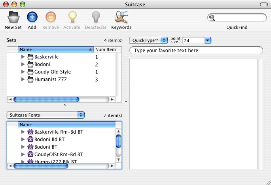
Task: Click fonts list scroll up arrow
Action: click(119, 131)
